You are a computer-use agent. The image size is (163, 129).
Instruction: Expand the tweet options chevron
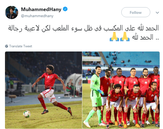coord(157,13)
